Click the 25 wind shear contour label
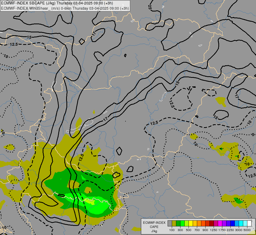 (150, 7)
